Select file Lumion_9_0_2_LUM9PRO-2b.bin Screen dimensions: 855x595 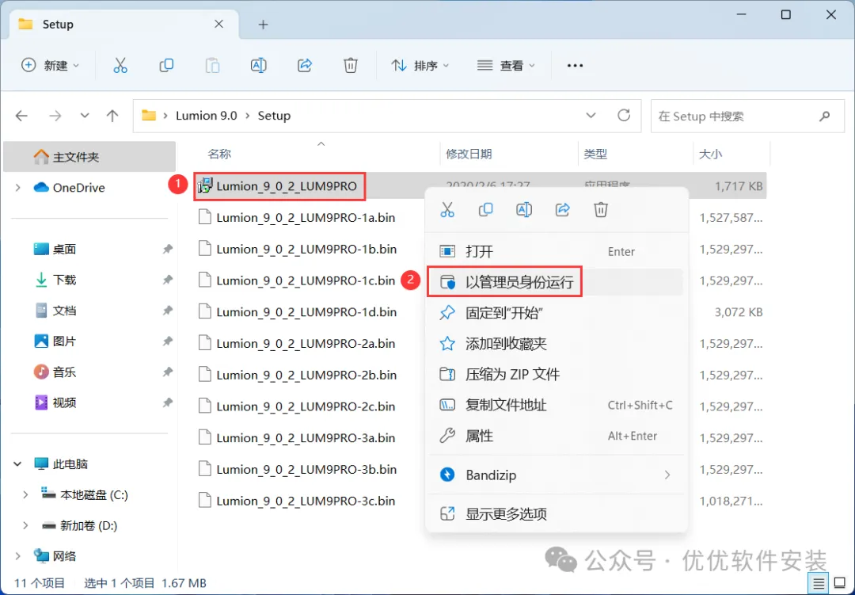tap(306, 375)
